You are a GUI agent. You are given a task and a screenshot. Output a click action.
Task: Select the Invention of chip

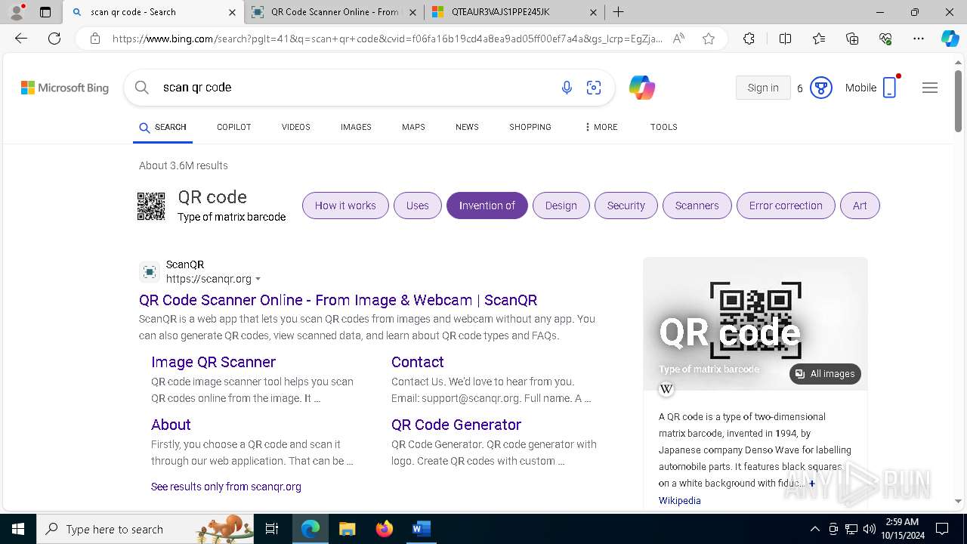pyautogui.click(x=487, y=206)
